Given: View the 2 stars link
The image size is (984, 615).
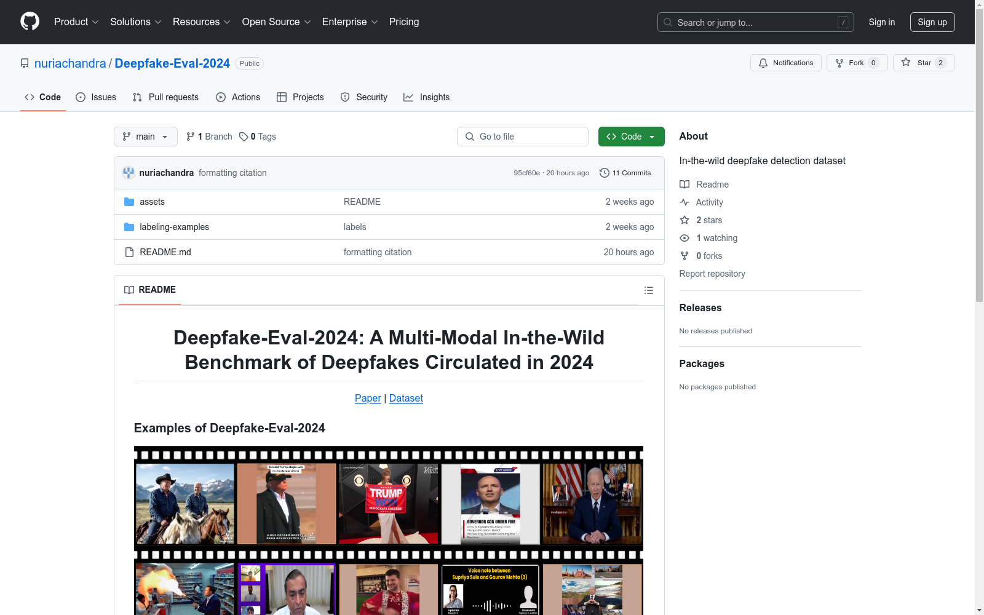Looking at the screenshot, I should [701, 220].
